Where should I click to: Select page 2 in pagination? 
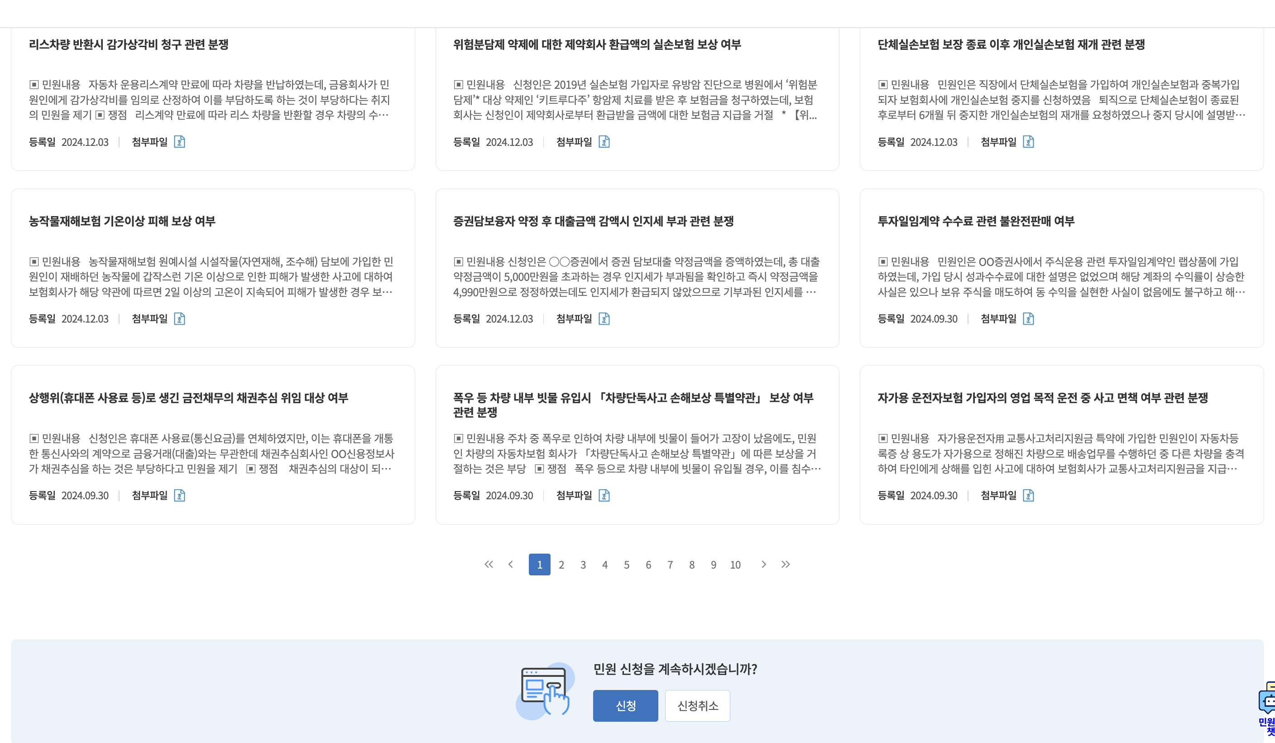pyautogui.click(x=561, y=565)
